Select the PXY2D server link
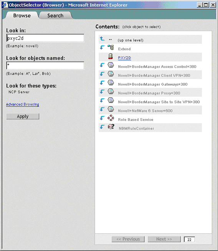The width and height of the screenshot is (218, 251). click(x=124, y=58)
